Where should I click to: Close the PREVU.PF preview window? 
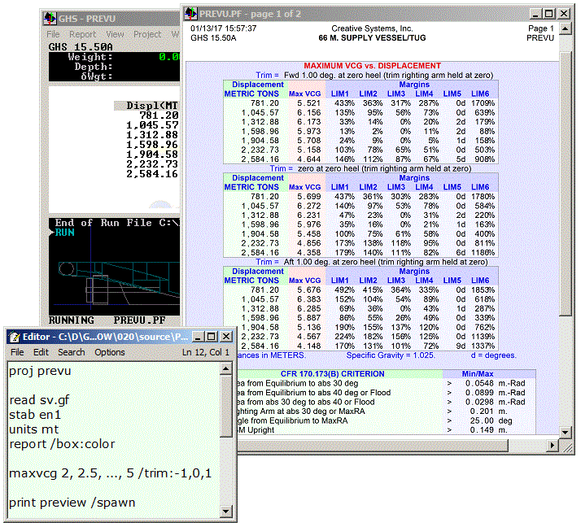pyautogui.click(x=564, y=14)
